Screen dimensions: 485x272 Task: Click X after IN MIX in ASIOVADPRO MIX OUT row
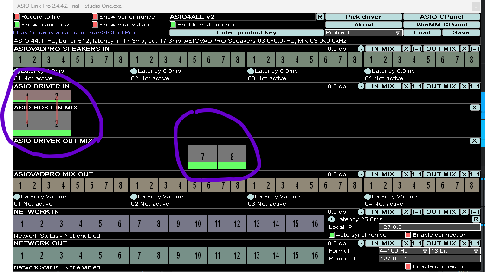[x=406, y=174]
